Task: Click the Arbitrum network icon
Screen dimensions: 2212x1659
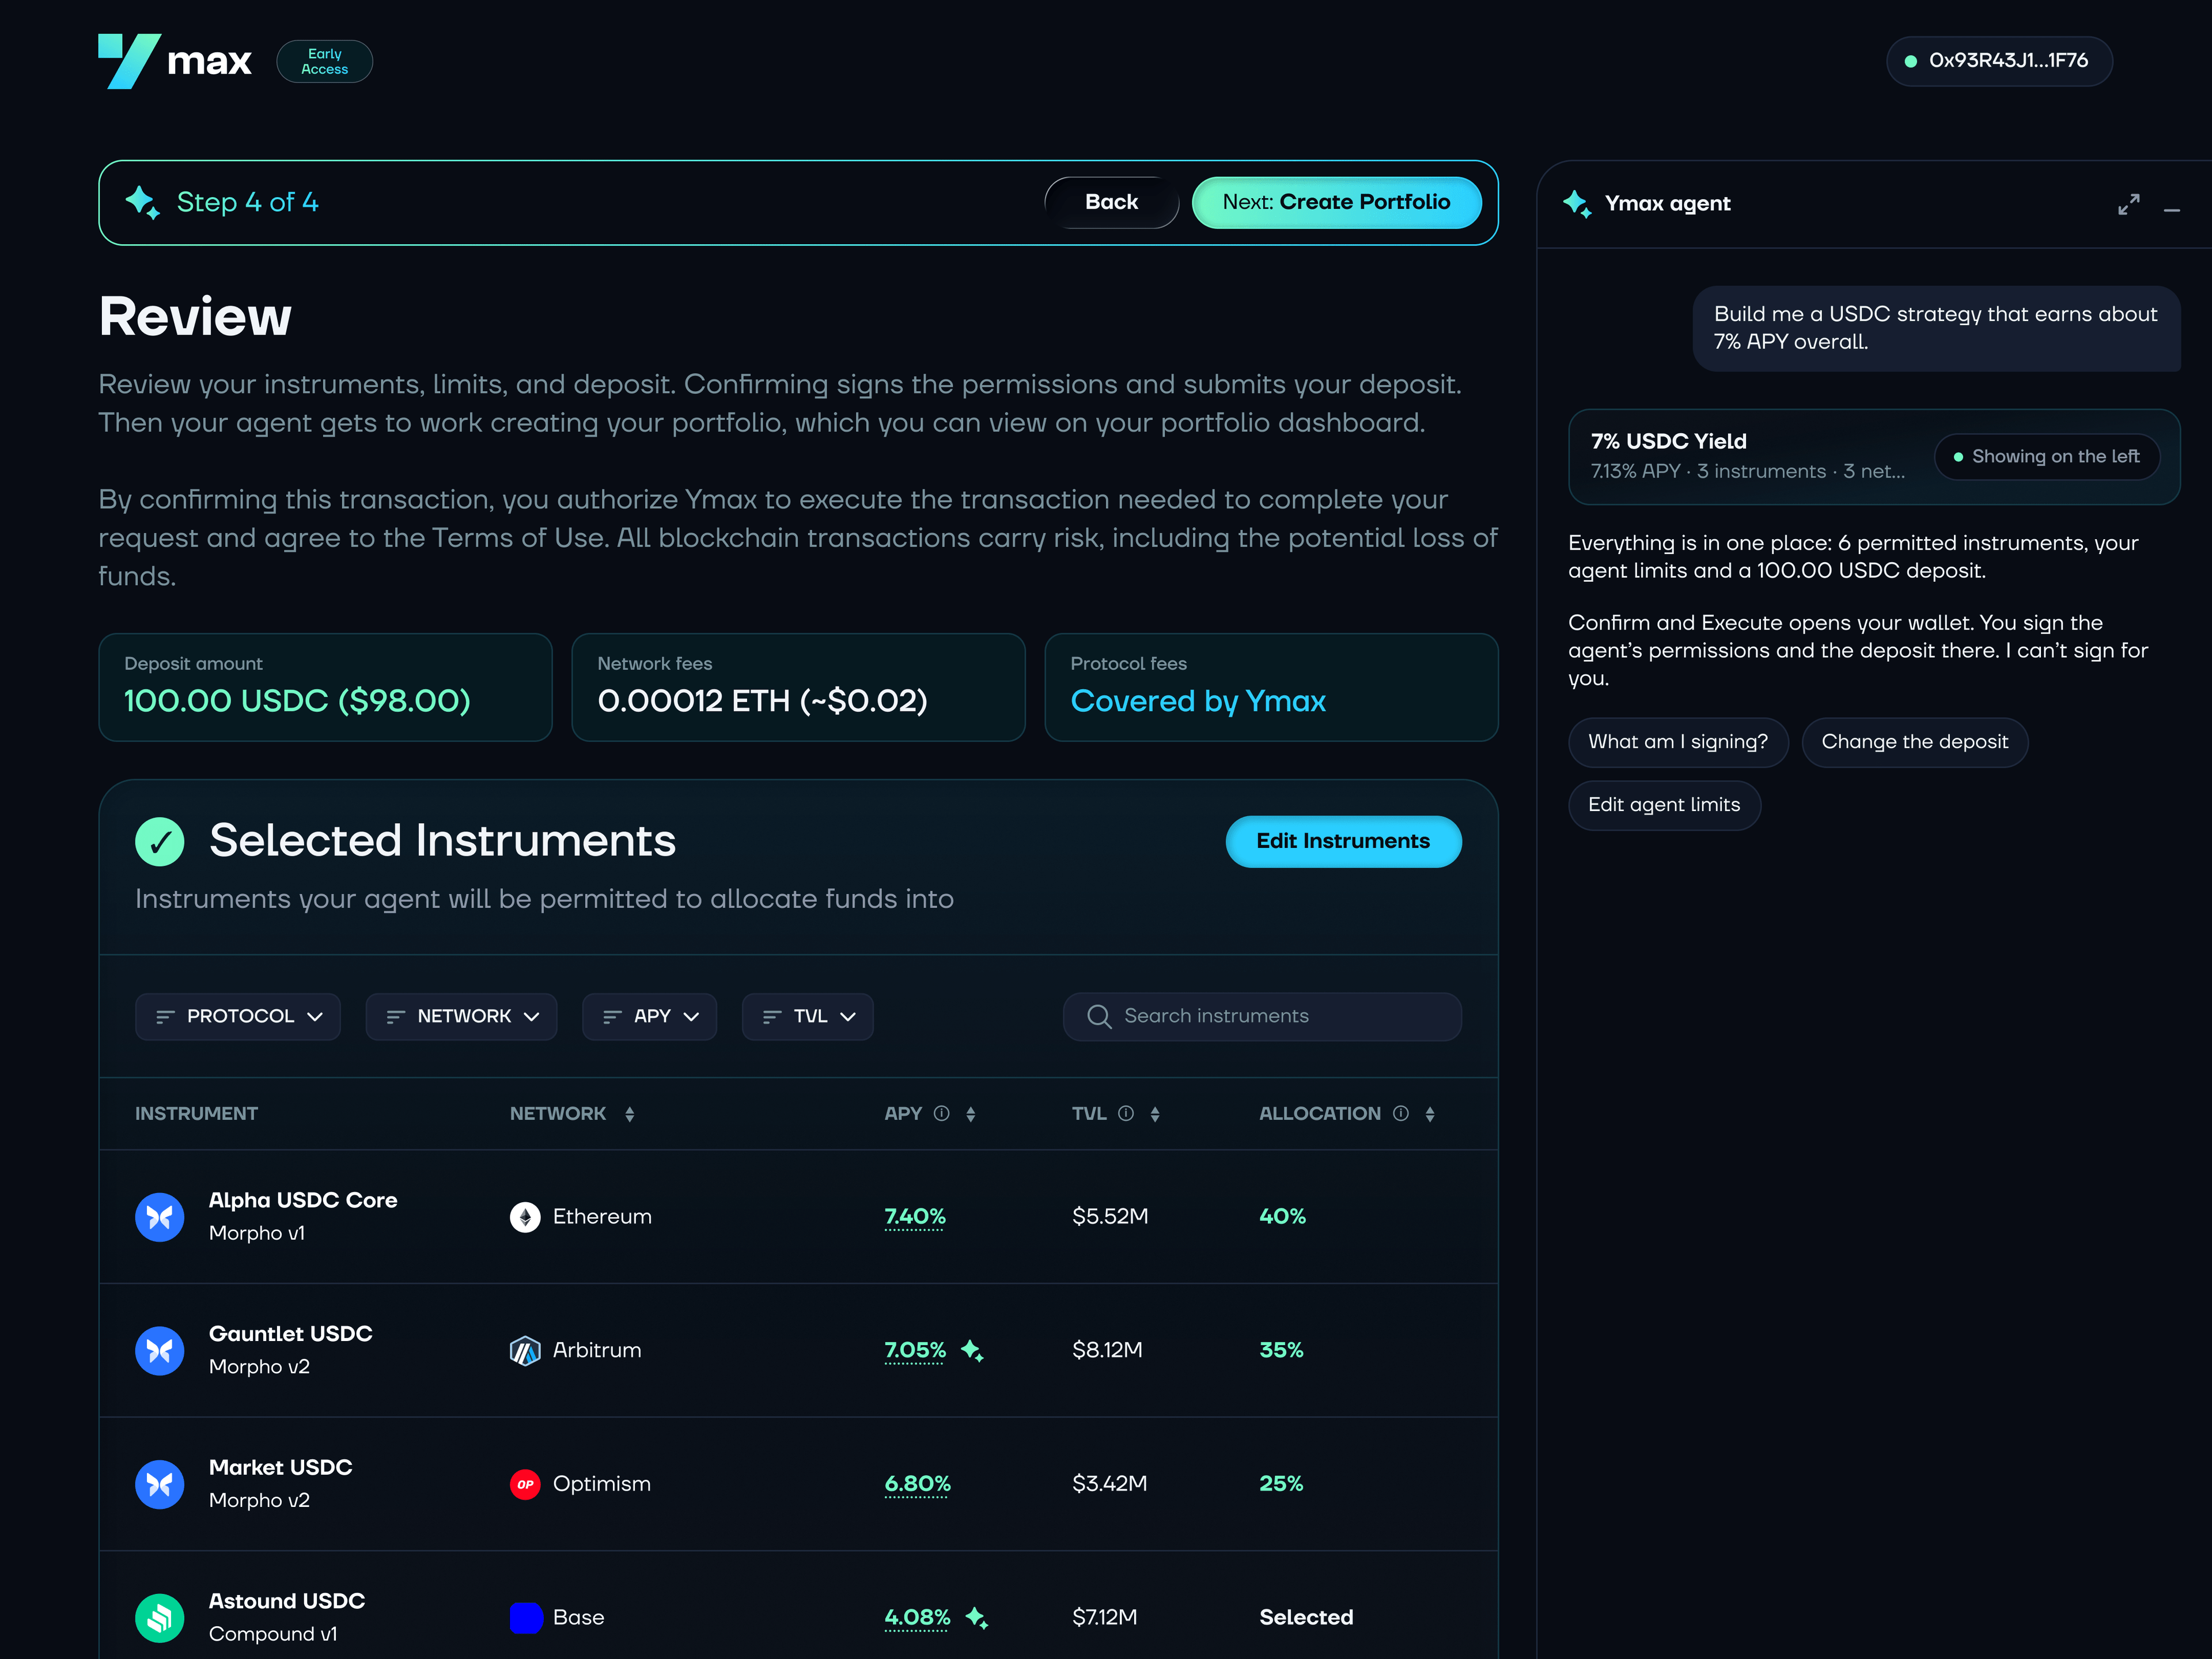Action: click(x=525, y=1351)
